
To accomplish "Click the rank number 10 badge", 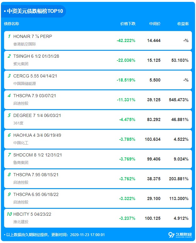I will click(x=9, y=214).
